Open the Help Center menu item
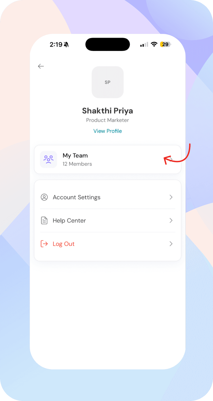The image size is (213, 401). click(x=108, y=221)
